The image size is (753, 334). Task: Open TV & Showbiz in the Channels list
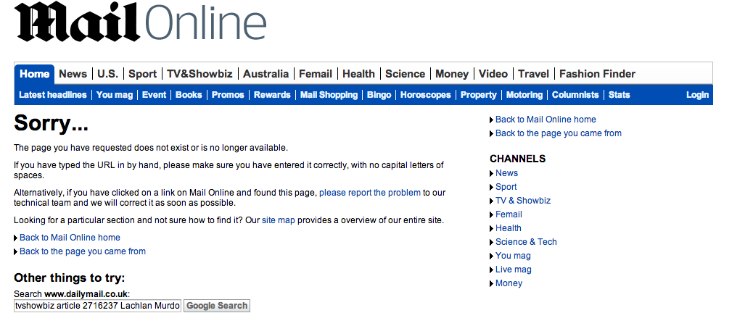click(x=523, y=201)
